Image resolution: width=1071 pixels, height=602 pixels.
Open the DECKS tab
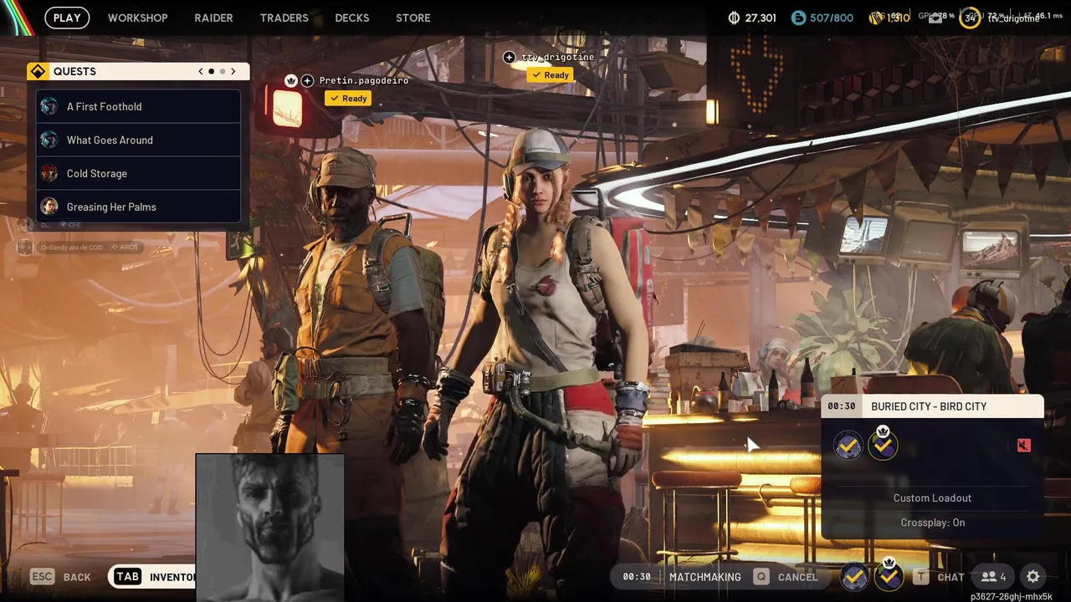point(351,18)
